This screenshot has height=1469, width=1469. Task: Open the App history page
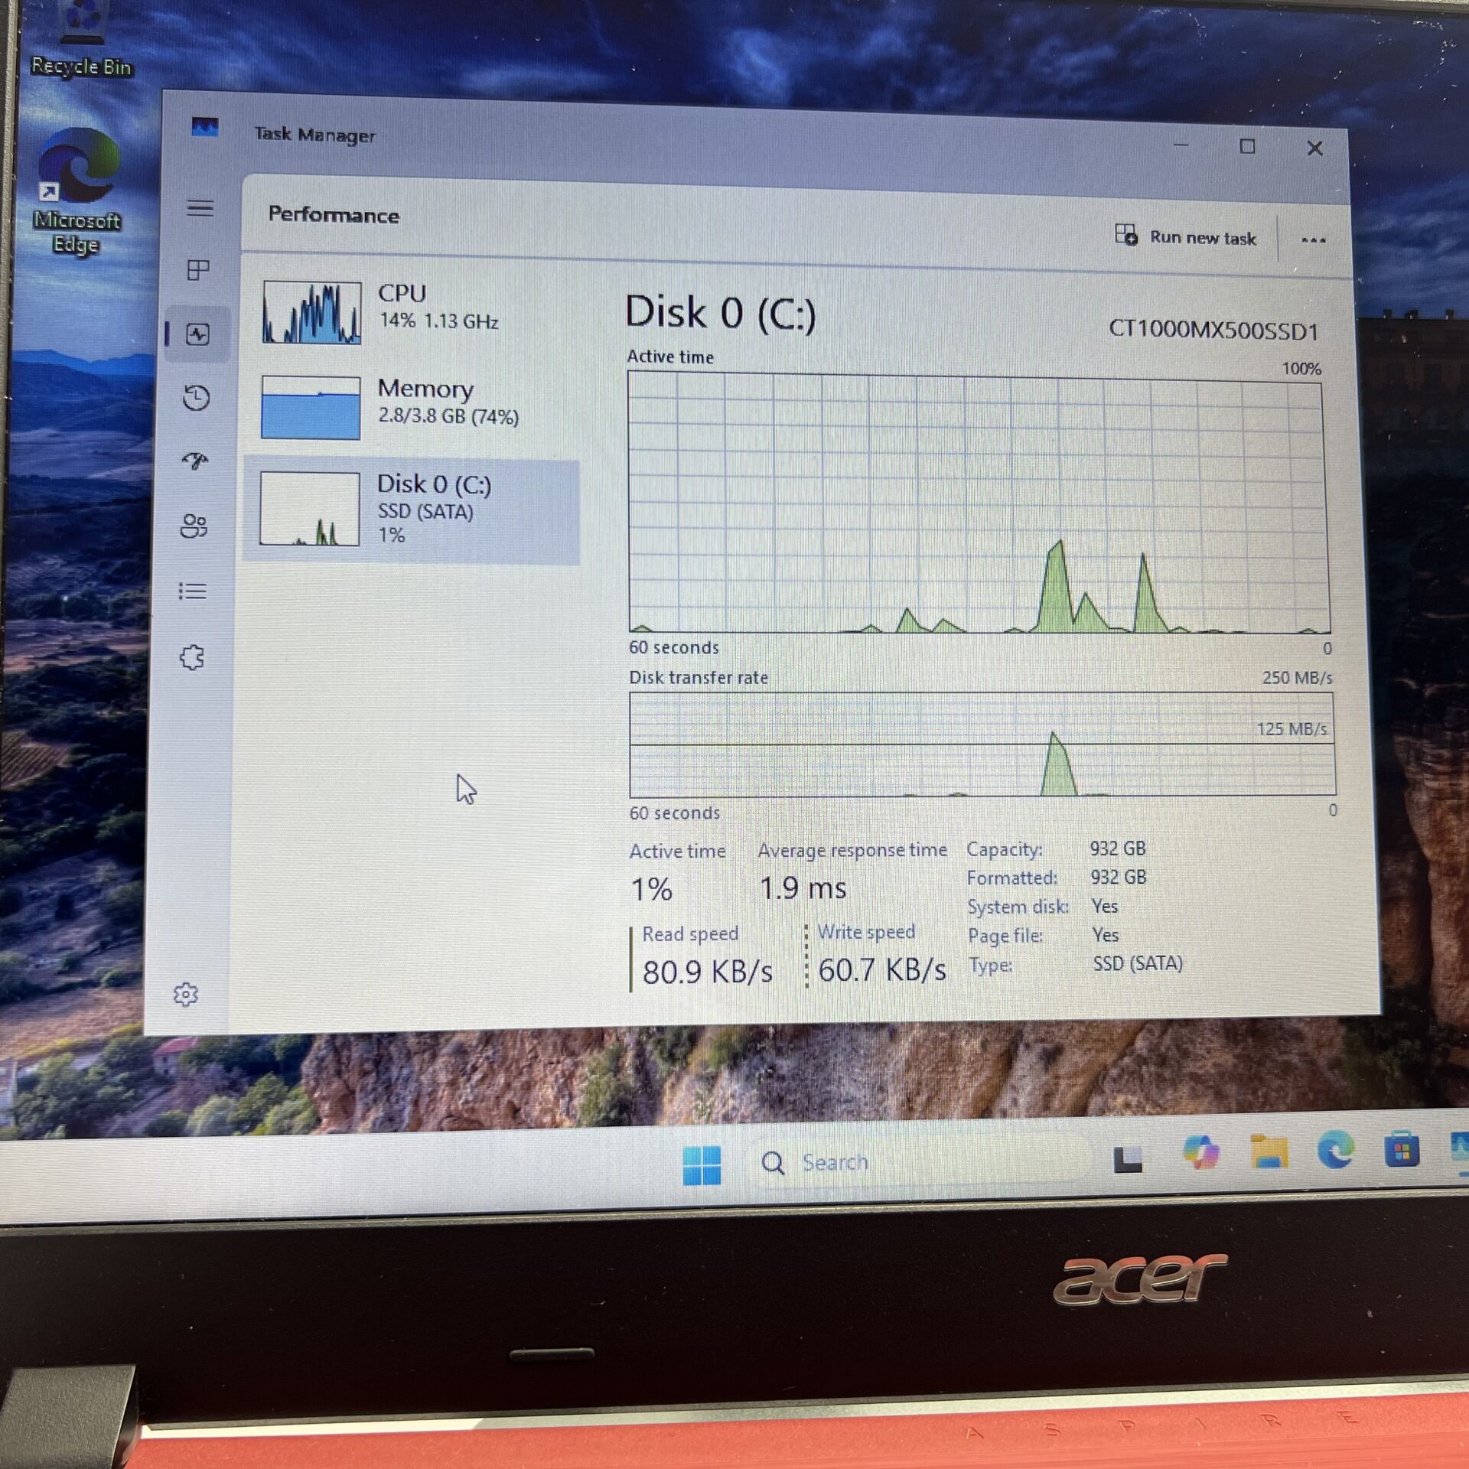coord(197,396)
